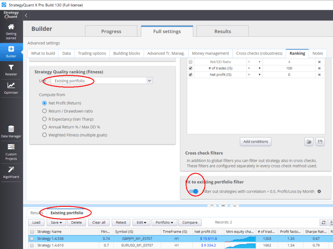This screenshot has width=333, height=249.
Task: Click the Clear all button
Action: [x=99, y=222]
